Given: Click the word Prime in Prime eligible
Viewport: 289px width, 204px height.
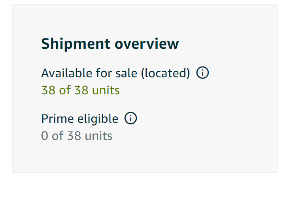Looking at the screenshot, I should coord(57,119).
